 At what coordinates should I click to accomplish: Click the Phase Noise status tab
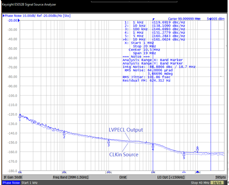11,183
